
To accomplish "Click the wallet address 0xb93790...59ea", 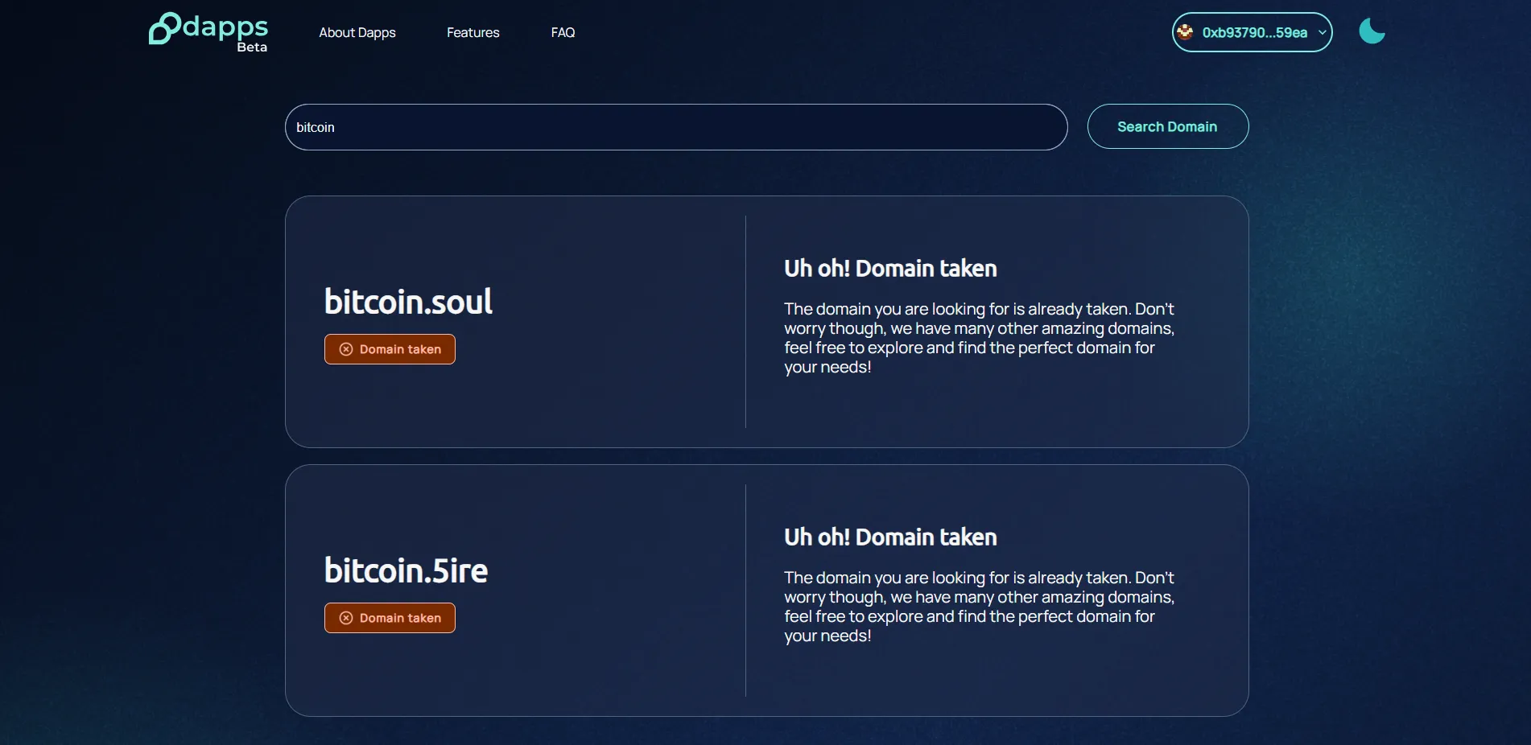I will tap(1254, 33).
